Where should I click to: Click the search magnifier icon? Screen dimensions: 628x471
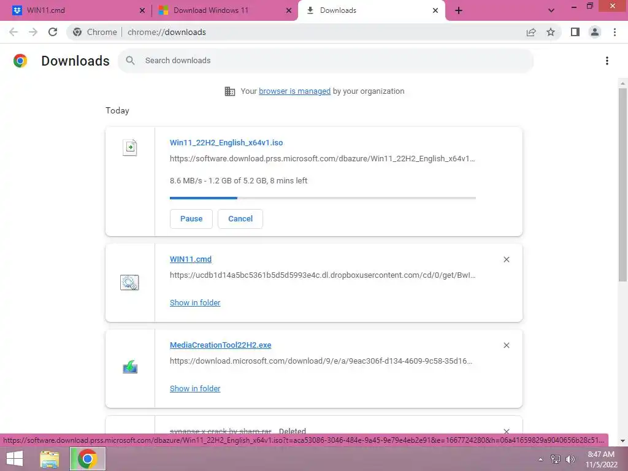point(130,61)
